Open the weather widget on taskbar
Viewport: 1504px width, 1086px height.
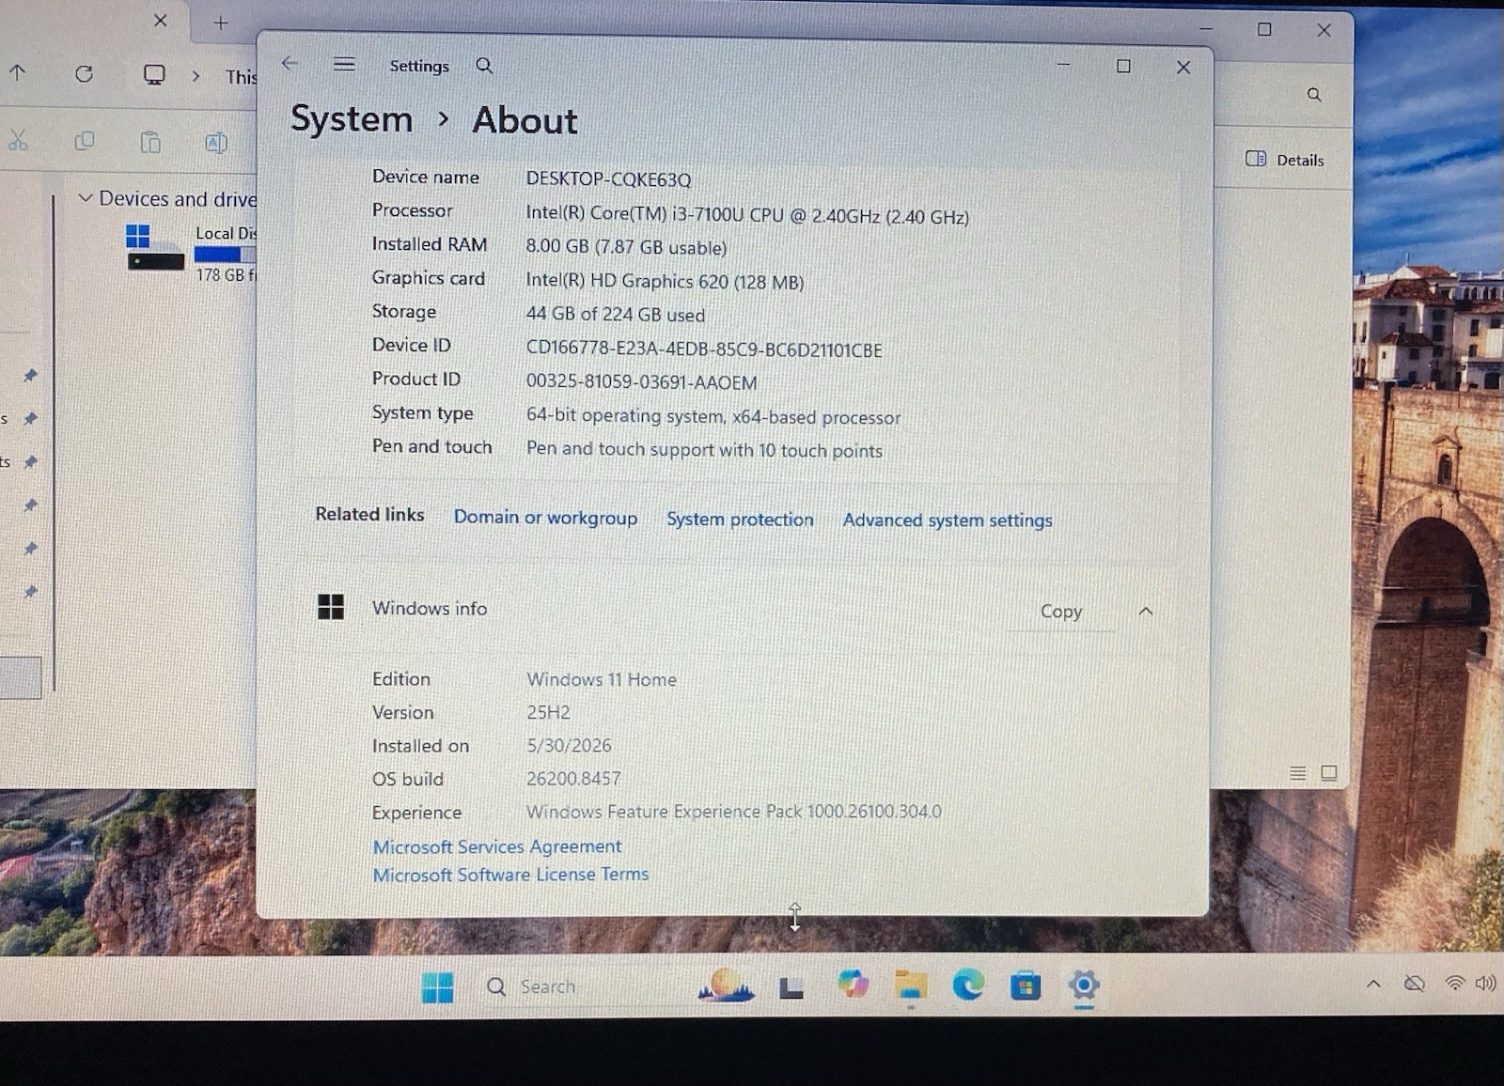(x=726, y=985)
